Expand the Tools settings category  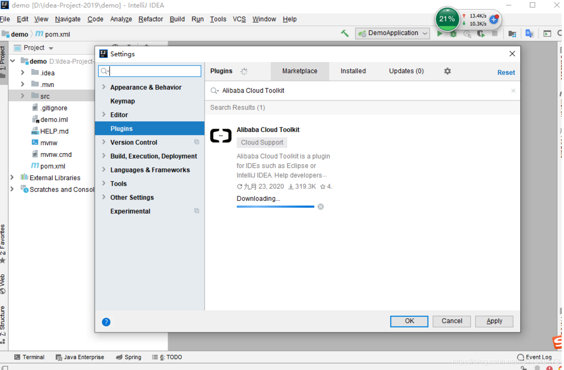104,183
